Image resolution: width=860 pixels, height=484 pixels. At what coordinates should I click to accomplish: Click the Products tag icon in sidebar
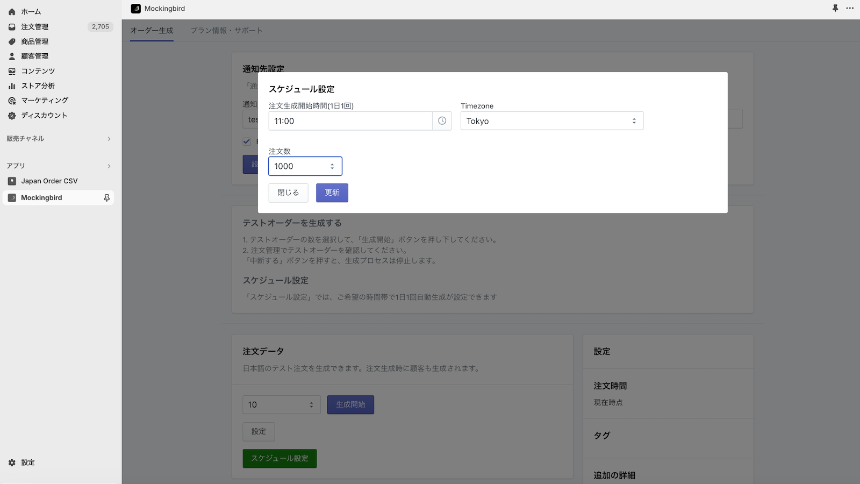pyautogui.click(x=12, y=41)
